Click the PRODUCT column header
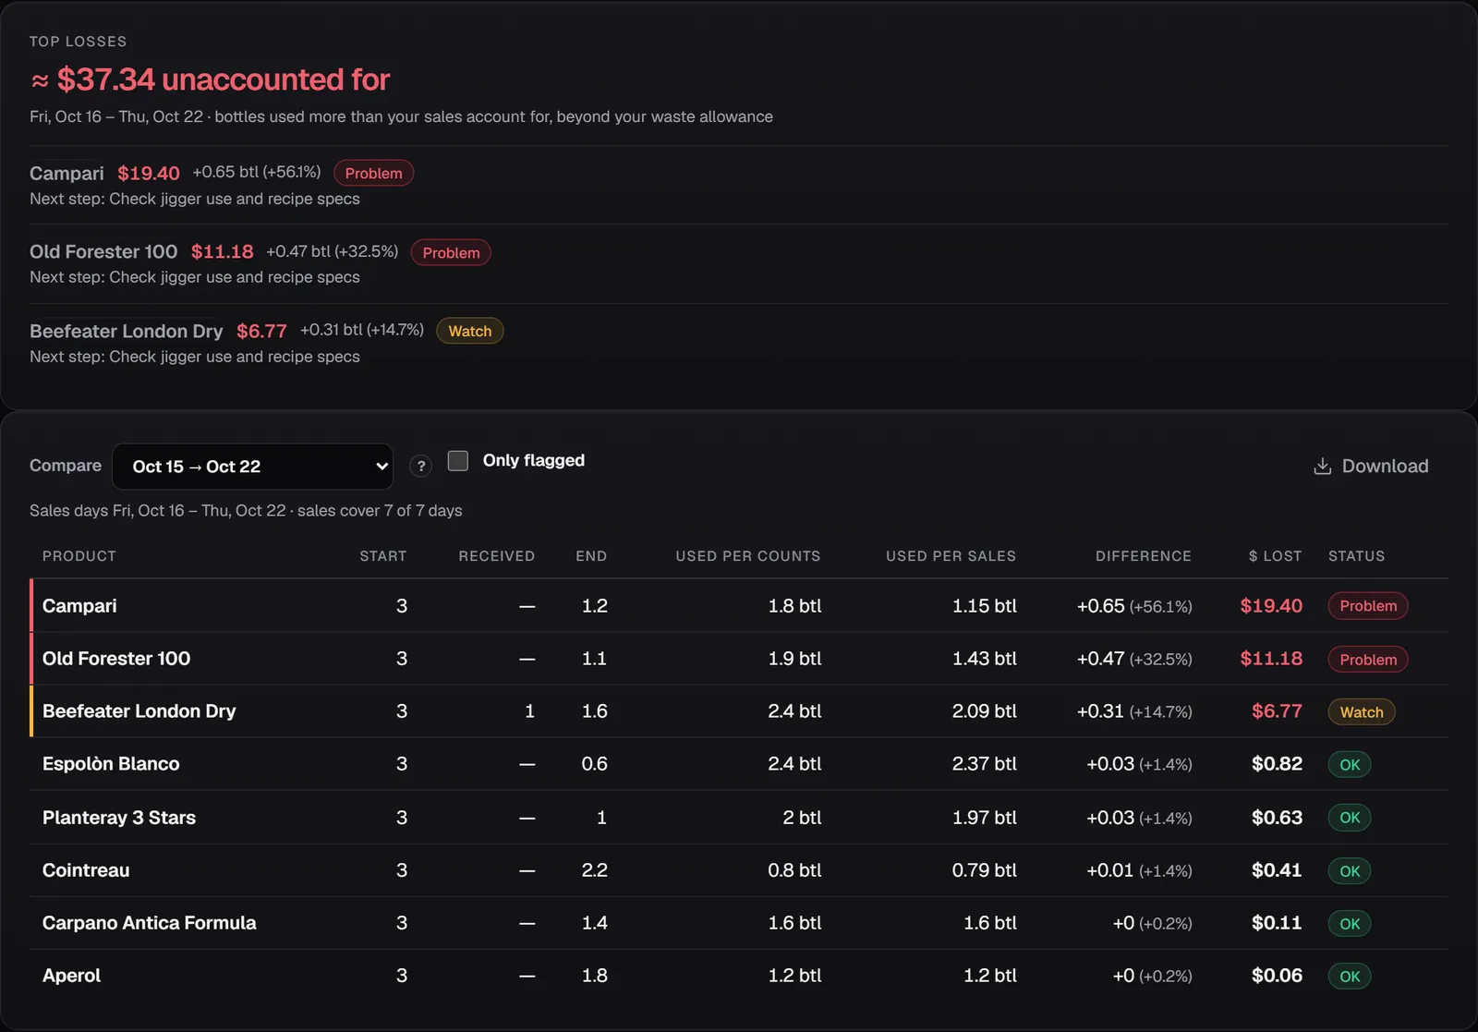 pos(79,556)
